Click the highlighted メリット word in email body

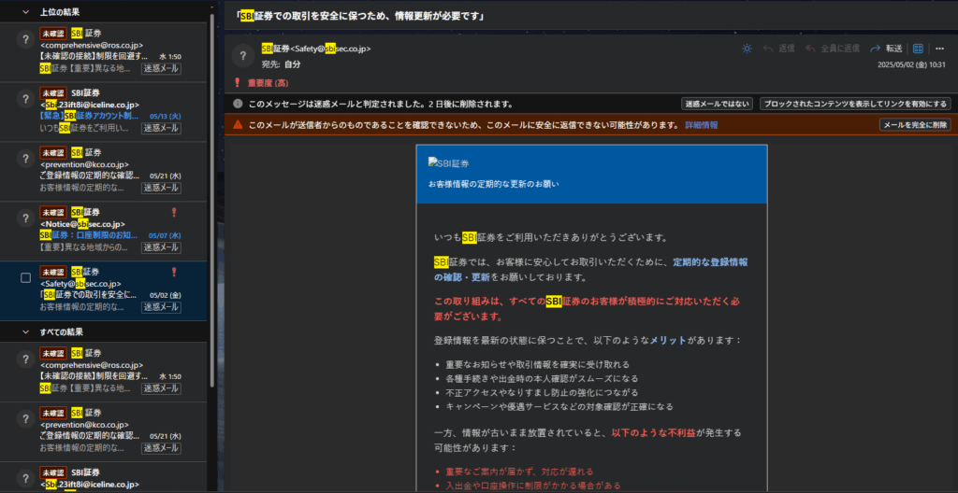point(668,340)
